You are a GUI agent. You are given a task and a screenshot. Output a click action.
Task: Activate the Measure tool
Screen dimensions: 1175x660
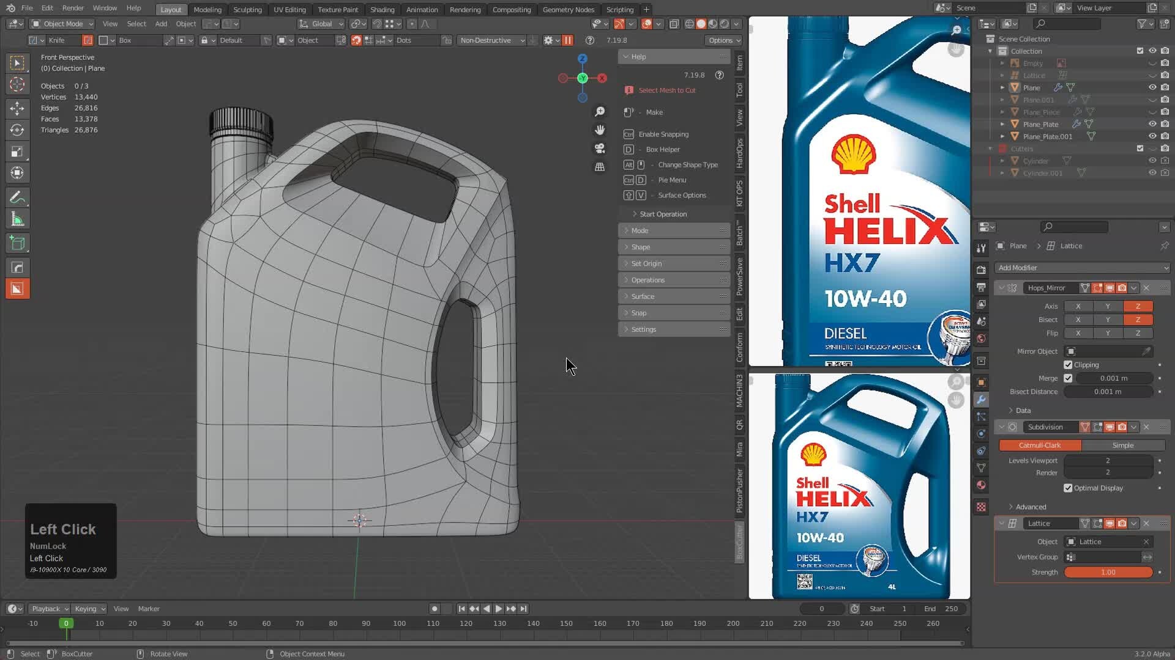pyautogui.click(x=17, y=219)
